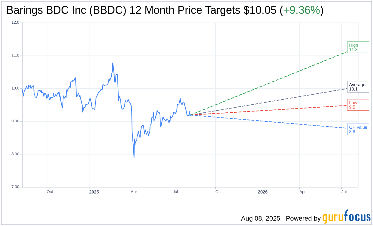Click the High 11.3 price target label

click(x=358, y=47)
